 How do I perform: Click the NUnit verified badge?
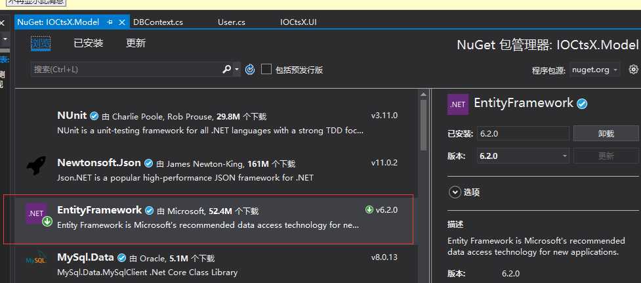pyautogui.click(x=94, y=116)
